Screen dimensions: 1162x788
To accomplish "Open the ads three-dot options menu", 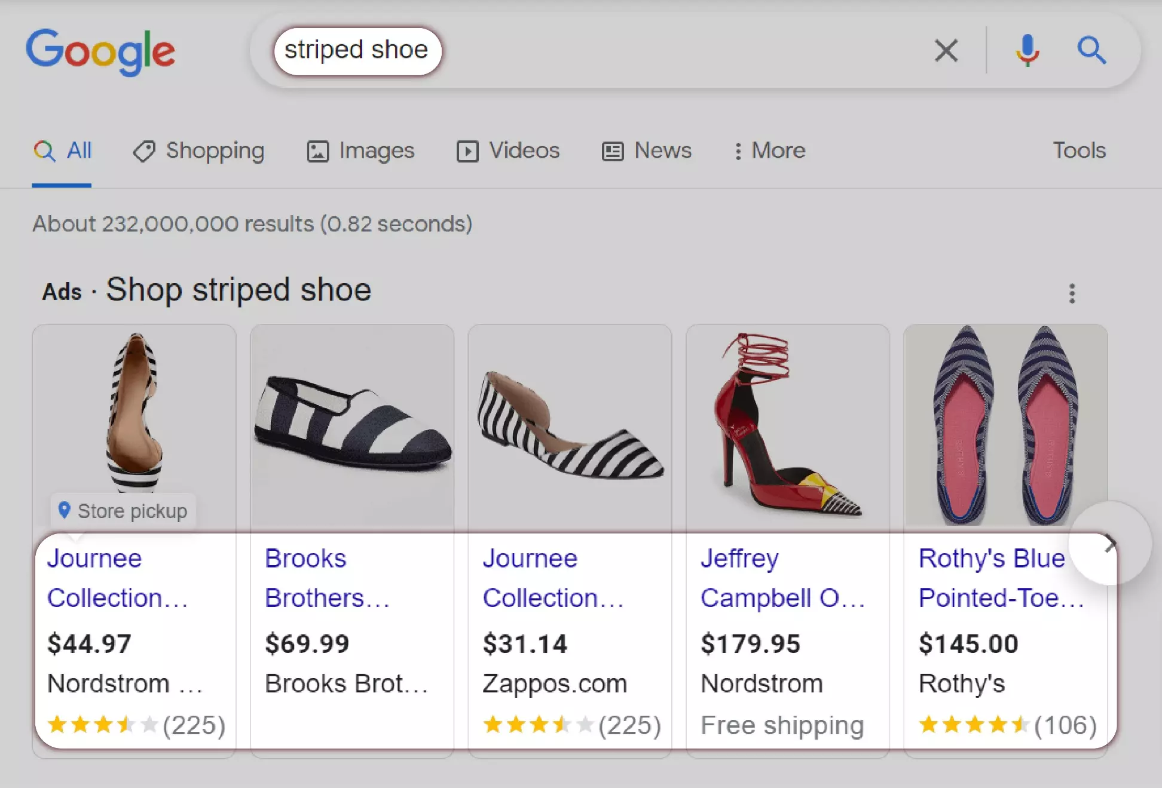I will [x=1072, y=293].
